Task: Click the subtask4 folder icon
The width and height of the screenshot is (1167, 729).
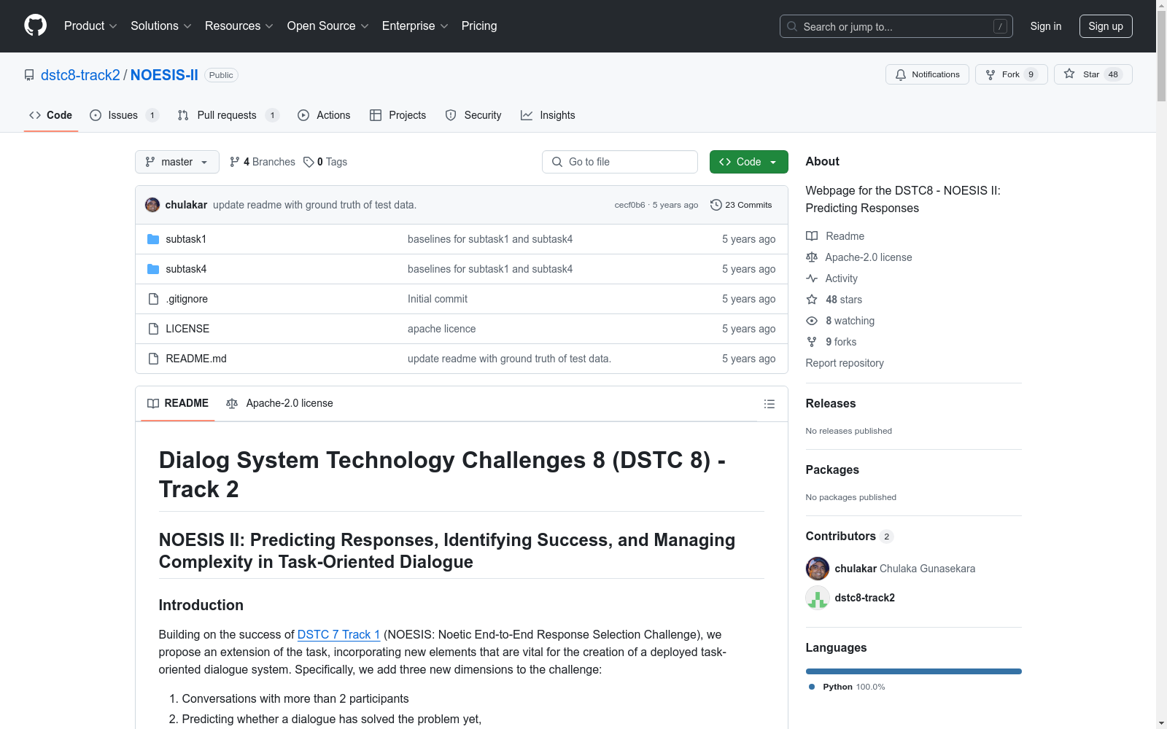Action: click(153, 269)
